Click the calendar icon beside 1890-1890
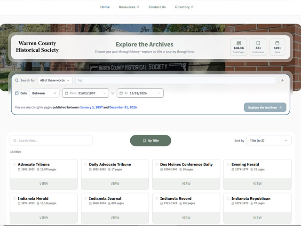This screenshot has width=301, height=226. [161, 170]
